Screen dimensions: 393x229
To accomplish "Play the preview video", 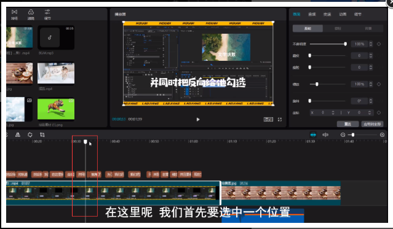I will pyautogui.click(x=198, y=119).
